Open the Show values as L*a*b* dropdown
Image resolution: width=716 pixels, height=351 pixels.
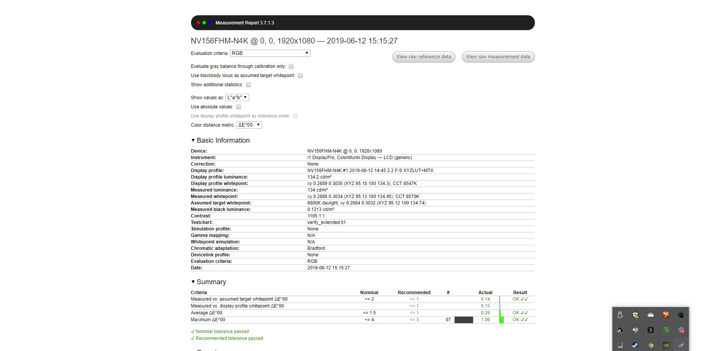[x=237, y=97]
